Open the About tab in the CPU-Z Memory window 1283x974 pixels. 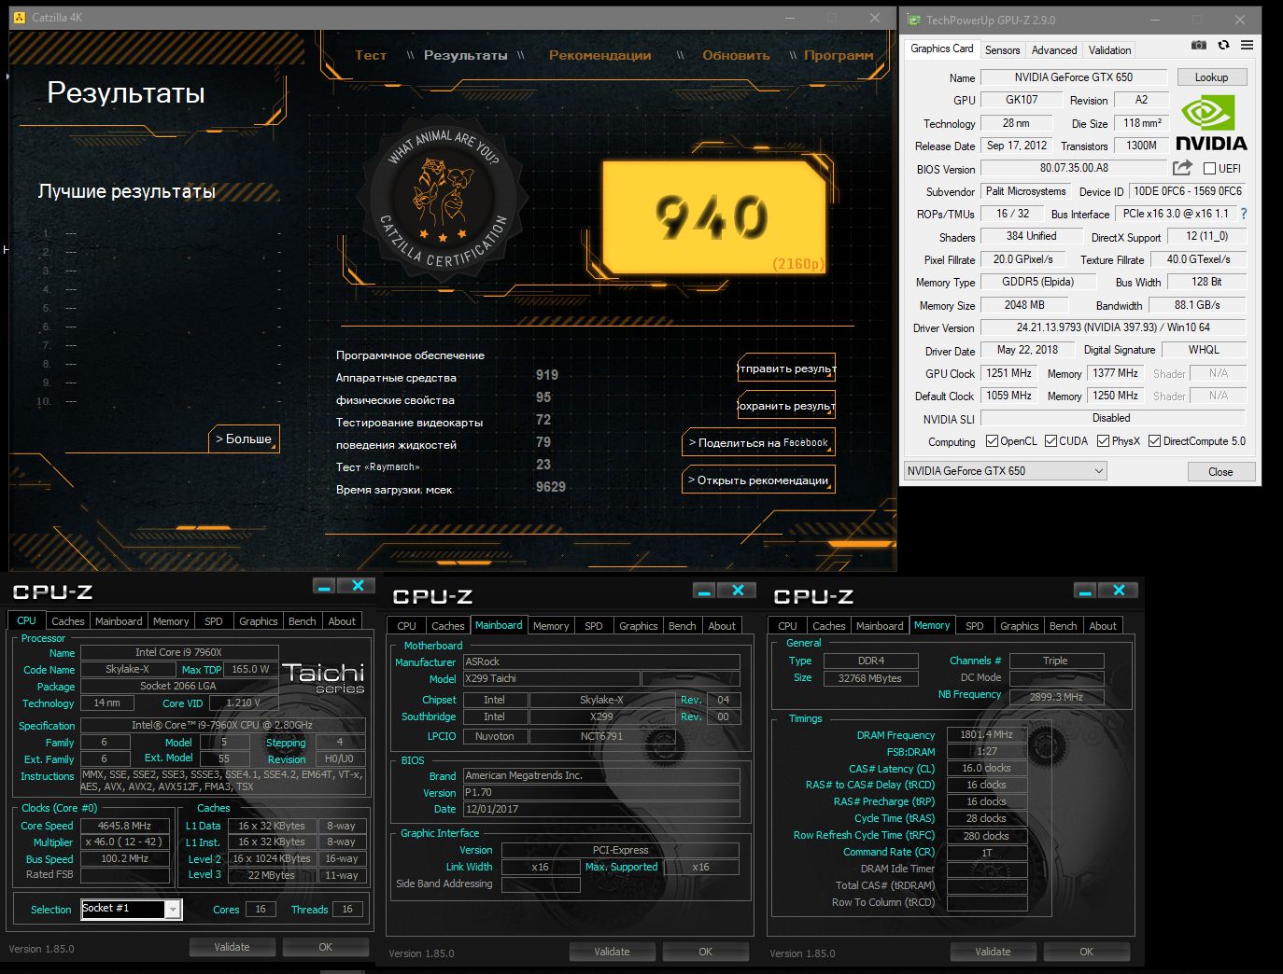[1103, 626]
